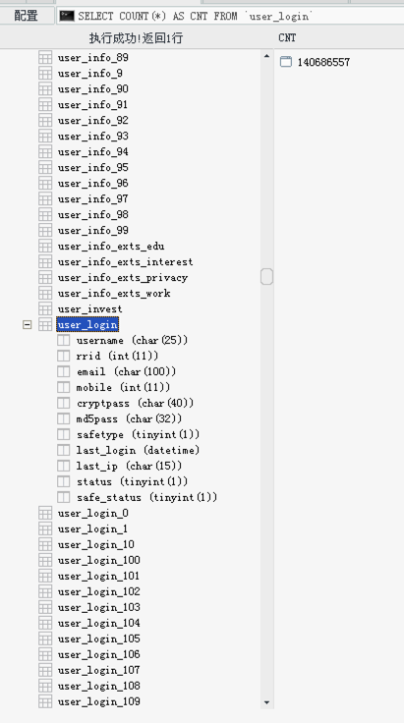Click the column icon beside username (char(25))

click(64, 340)
